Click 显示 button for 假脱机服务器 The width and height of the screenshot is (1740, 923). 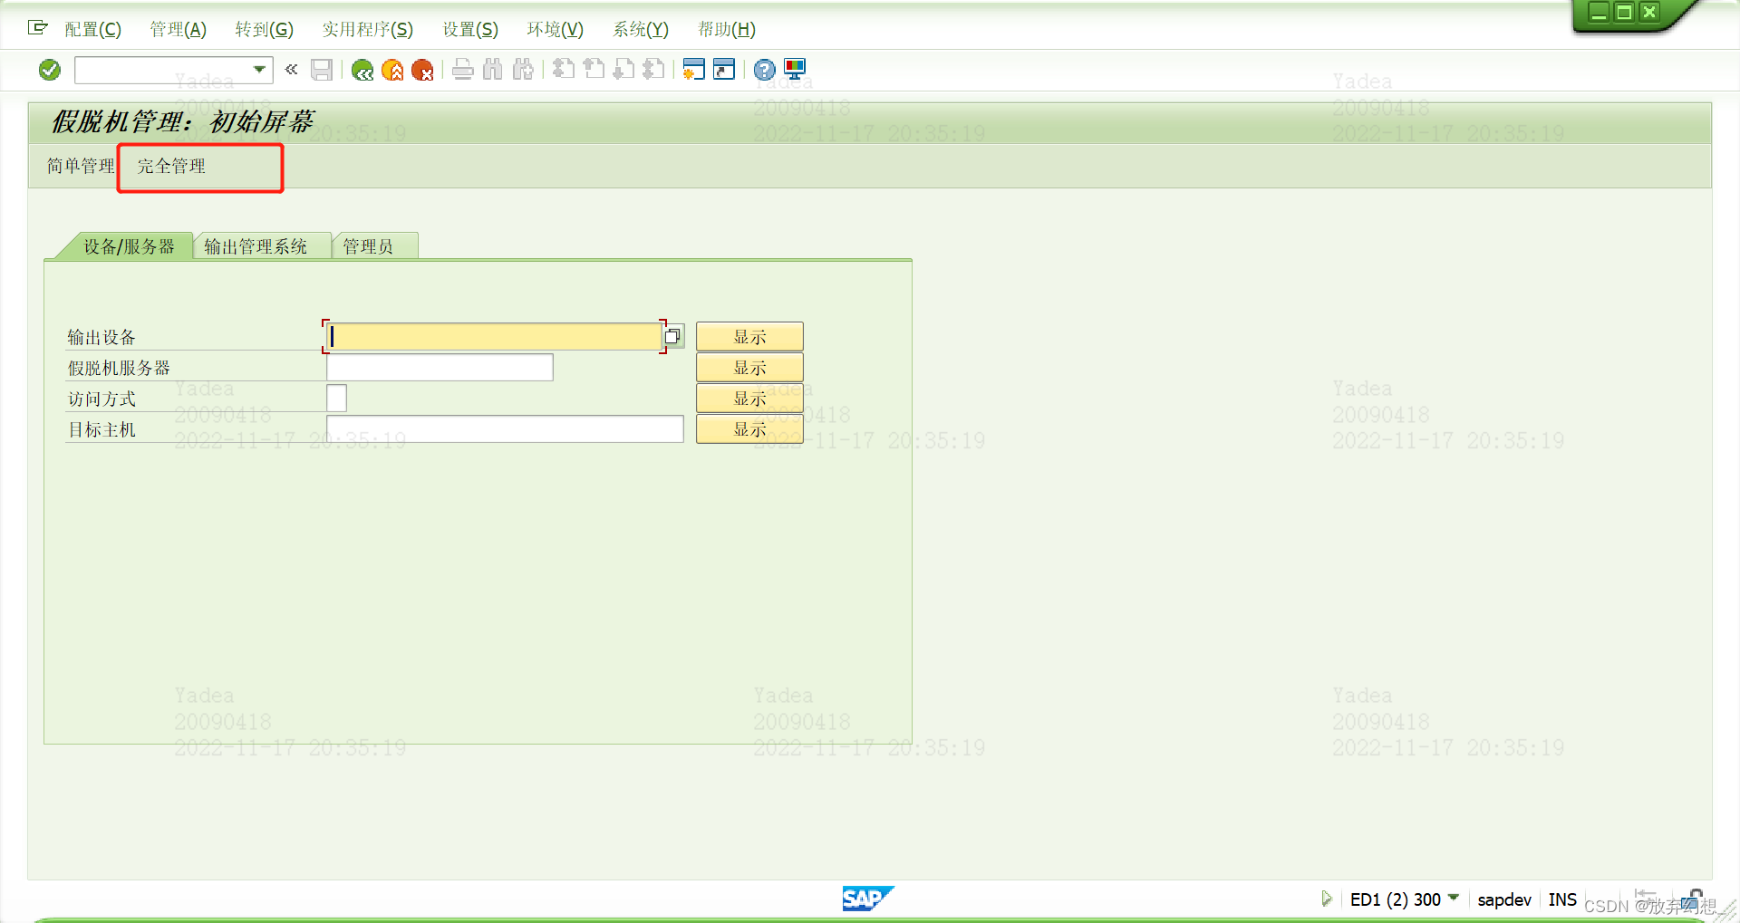[x=749, y=368]
